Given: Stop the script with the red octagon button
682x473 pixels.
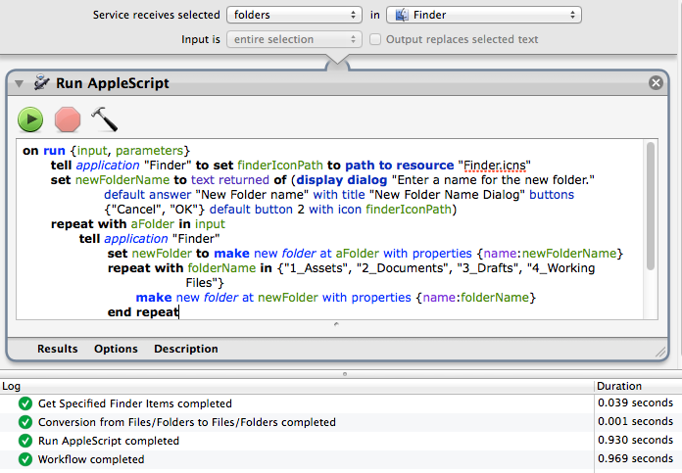Looking at the screenshot, I should 68,119.
